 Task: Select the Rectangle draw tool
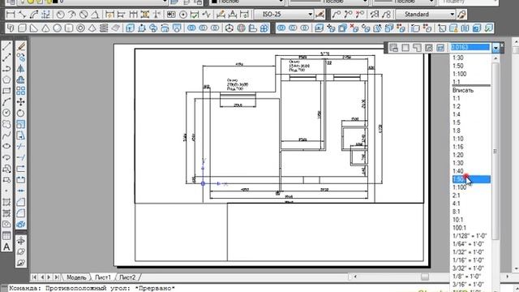click(6, 91)
